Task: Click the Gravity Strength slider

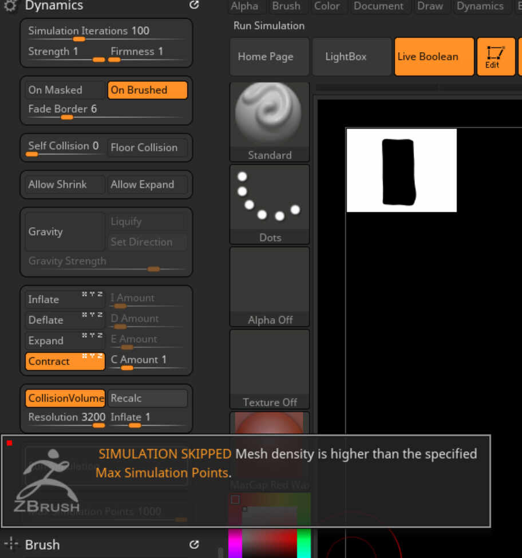Action: click(106, 264)
